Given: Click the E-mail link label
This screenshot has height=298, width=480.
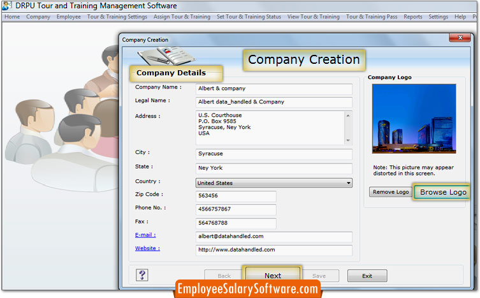Looking at the screenshot, I should tap(145, 235).
